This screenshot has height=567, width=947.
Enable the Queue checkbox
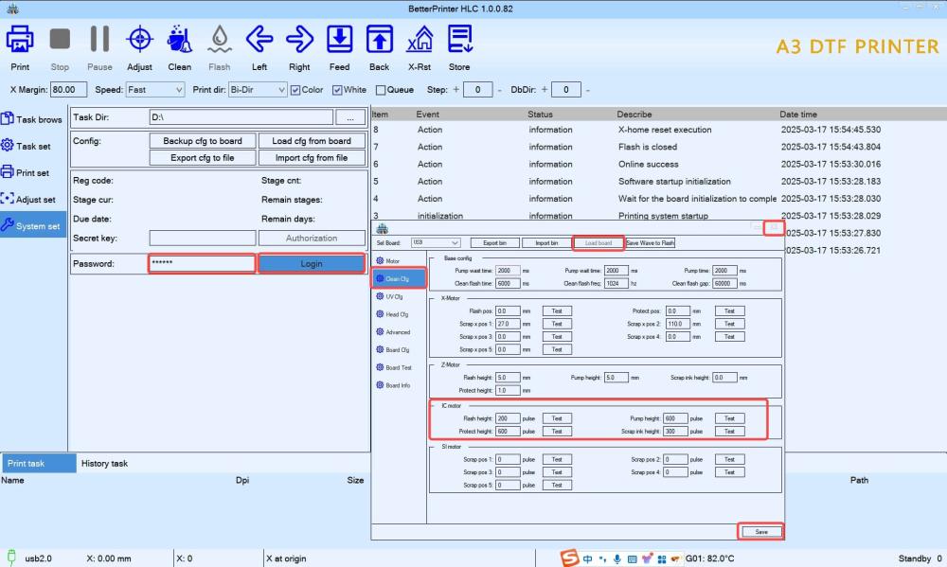coord(381,90)
